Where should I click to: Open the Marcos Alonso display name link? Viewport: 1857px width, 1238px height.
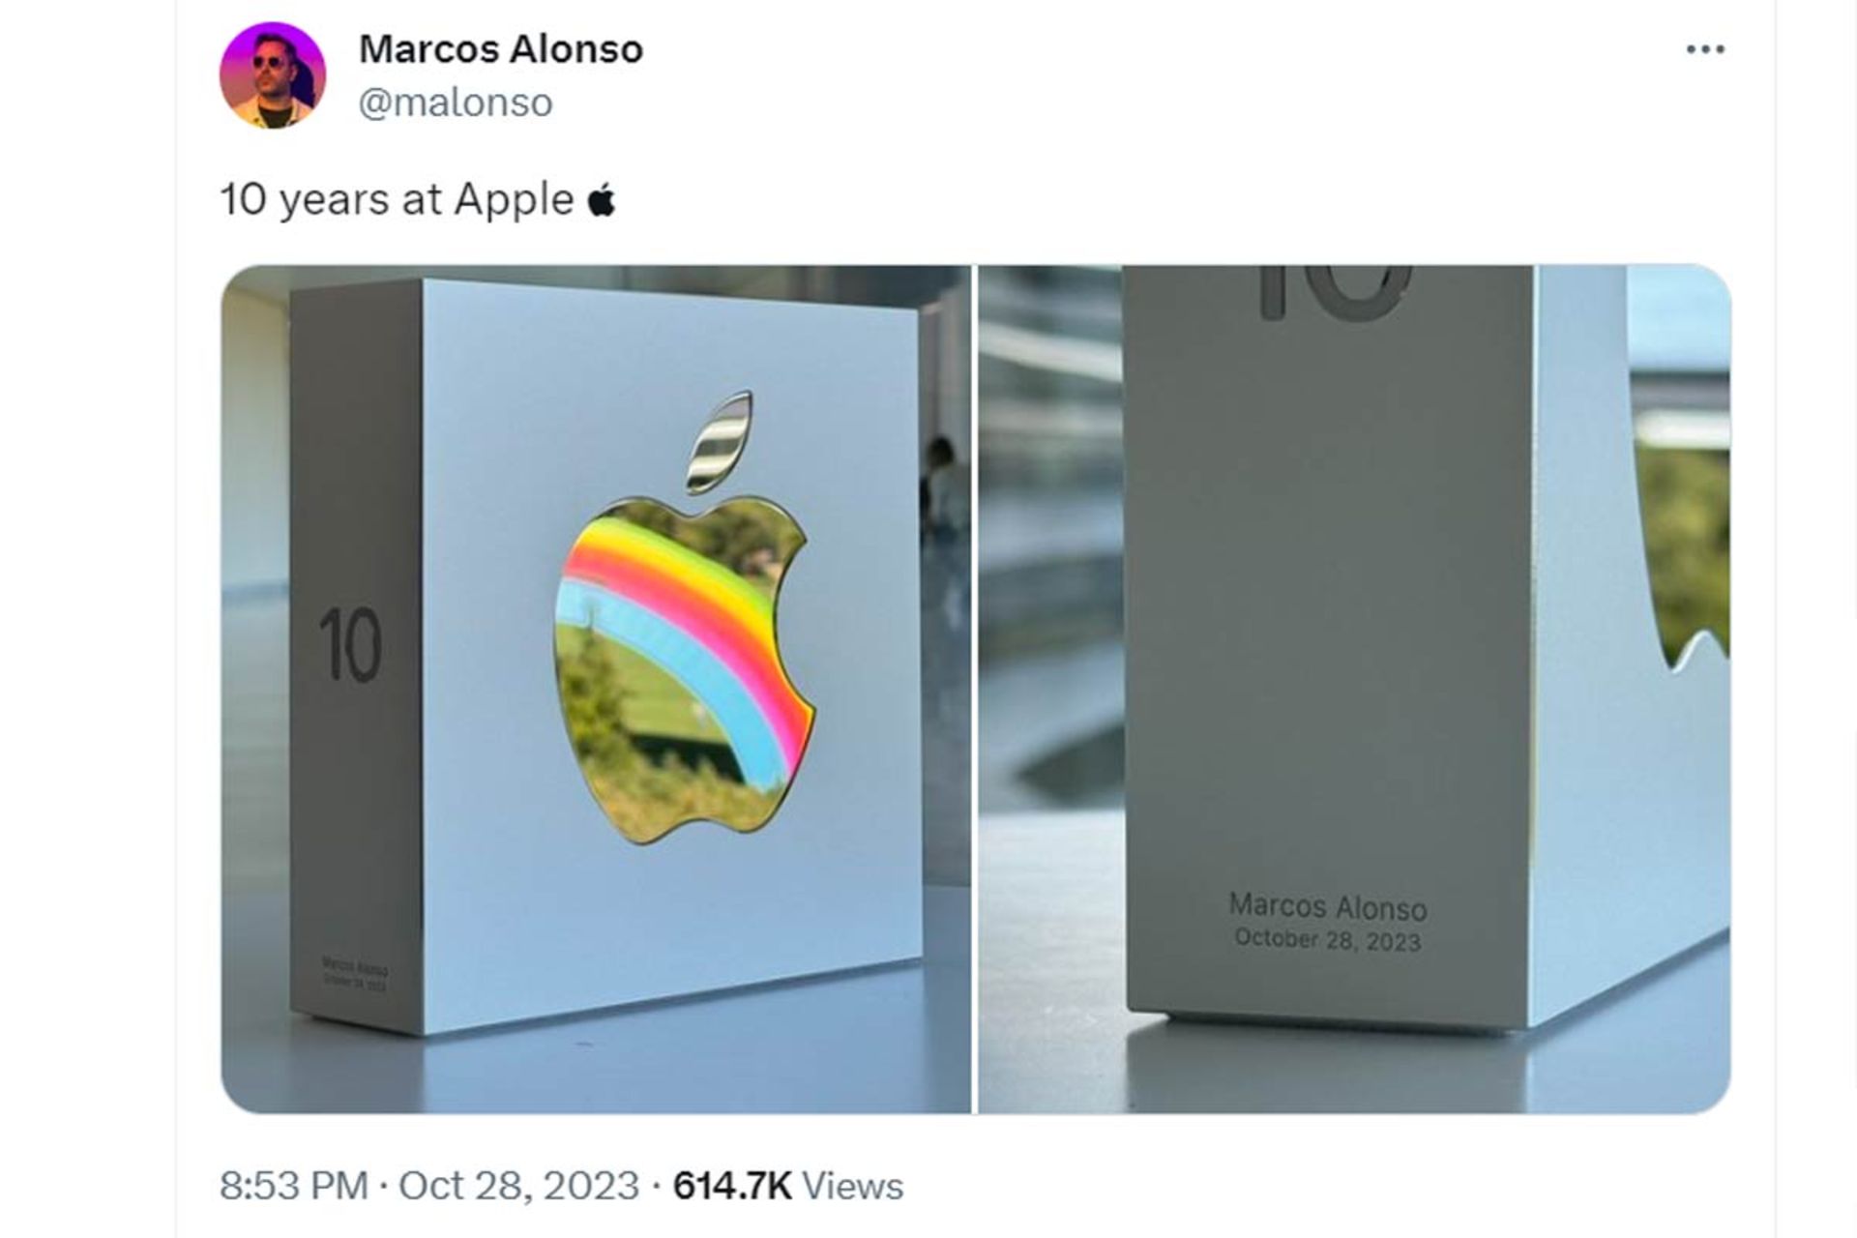click(x=501, y=48)
